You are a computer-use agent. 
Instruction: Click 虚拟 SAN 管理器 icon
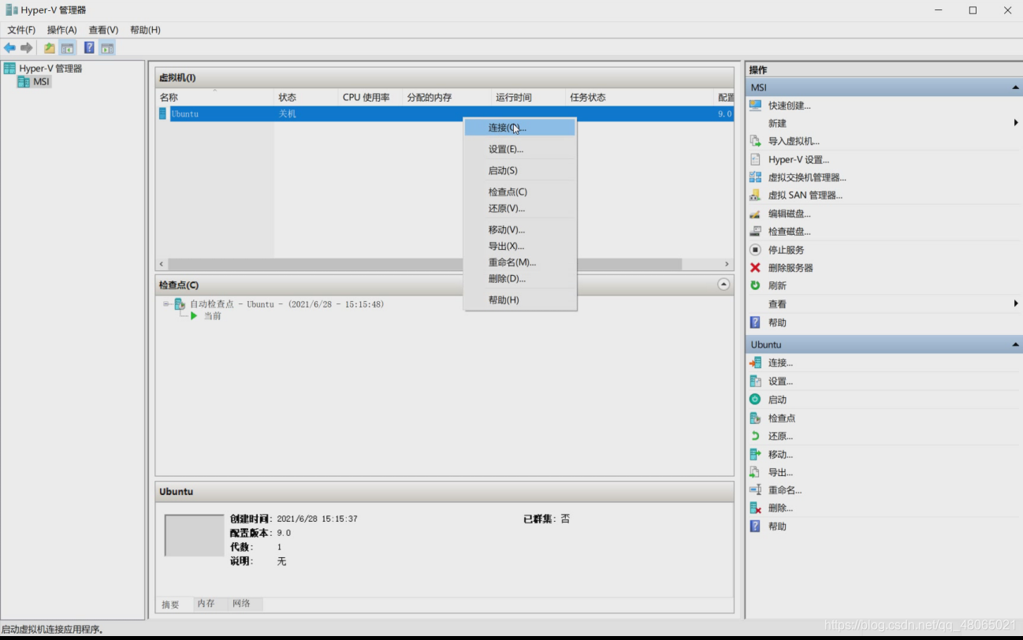click(755, 195)
